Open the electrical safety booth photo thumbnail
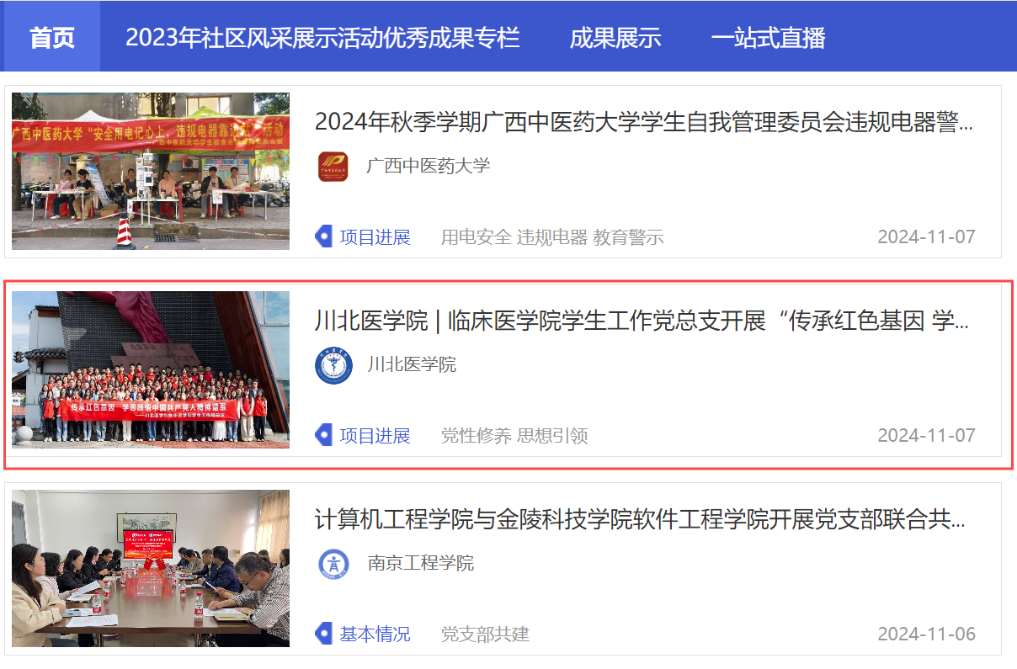The width and height of the screenshot is (1017, 669). point(151,171)
